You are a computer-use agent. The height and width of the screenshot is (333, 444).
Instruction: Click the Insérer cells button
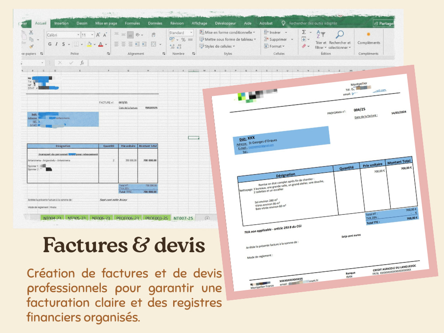(x=275, y=32)
